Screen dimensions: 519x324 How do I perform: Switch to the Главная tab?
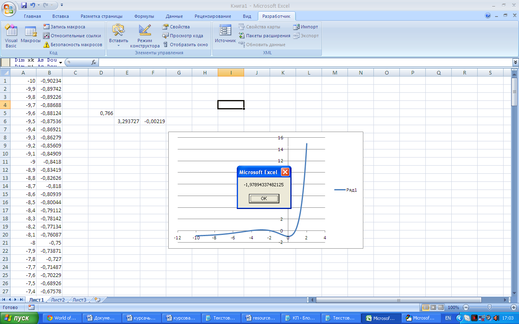coord(32,16)
